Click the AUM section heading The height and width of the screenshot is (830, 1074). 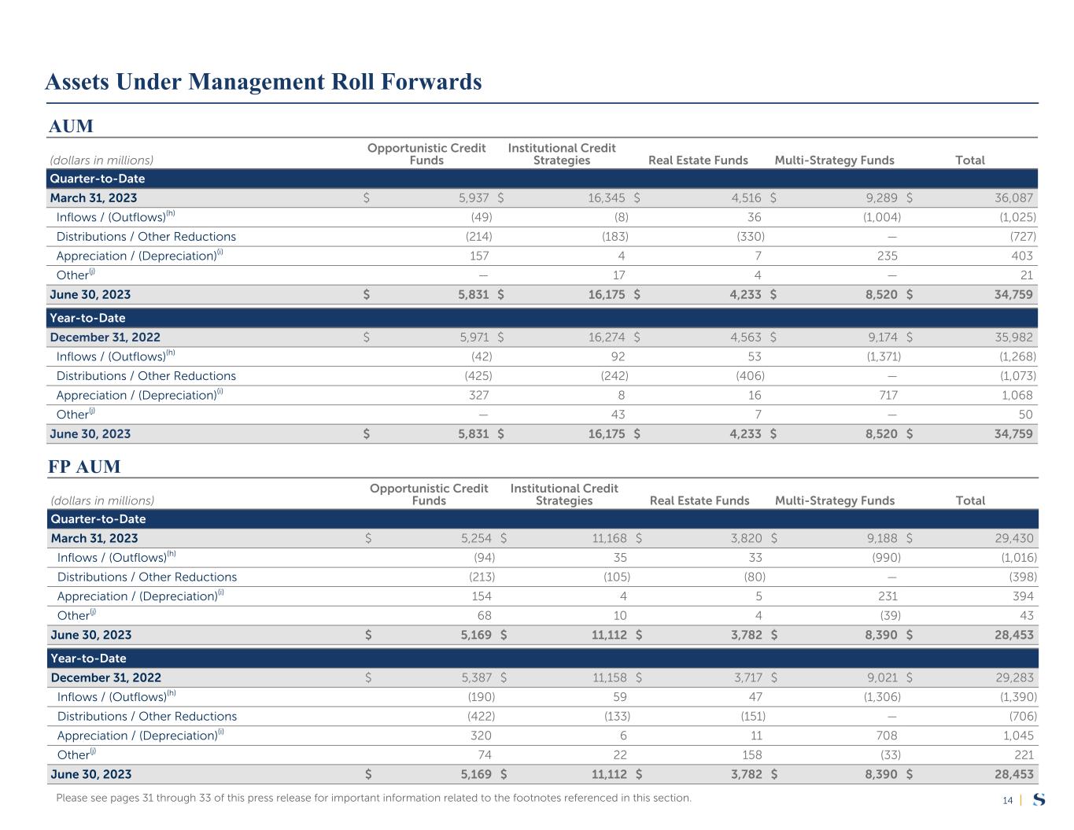71,127
